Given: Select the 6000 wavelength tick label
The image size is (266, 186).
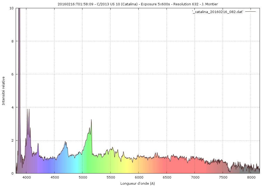Looking at the screenshot, I should [139, 177].
